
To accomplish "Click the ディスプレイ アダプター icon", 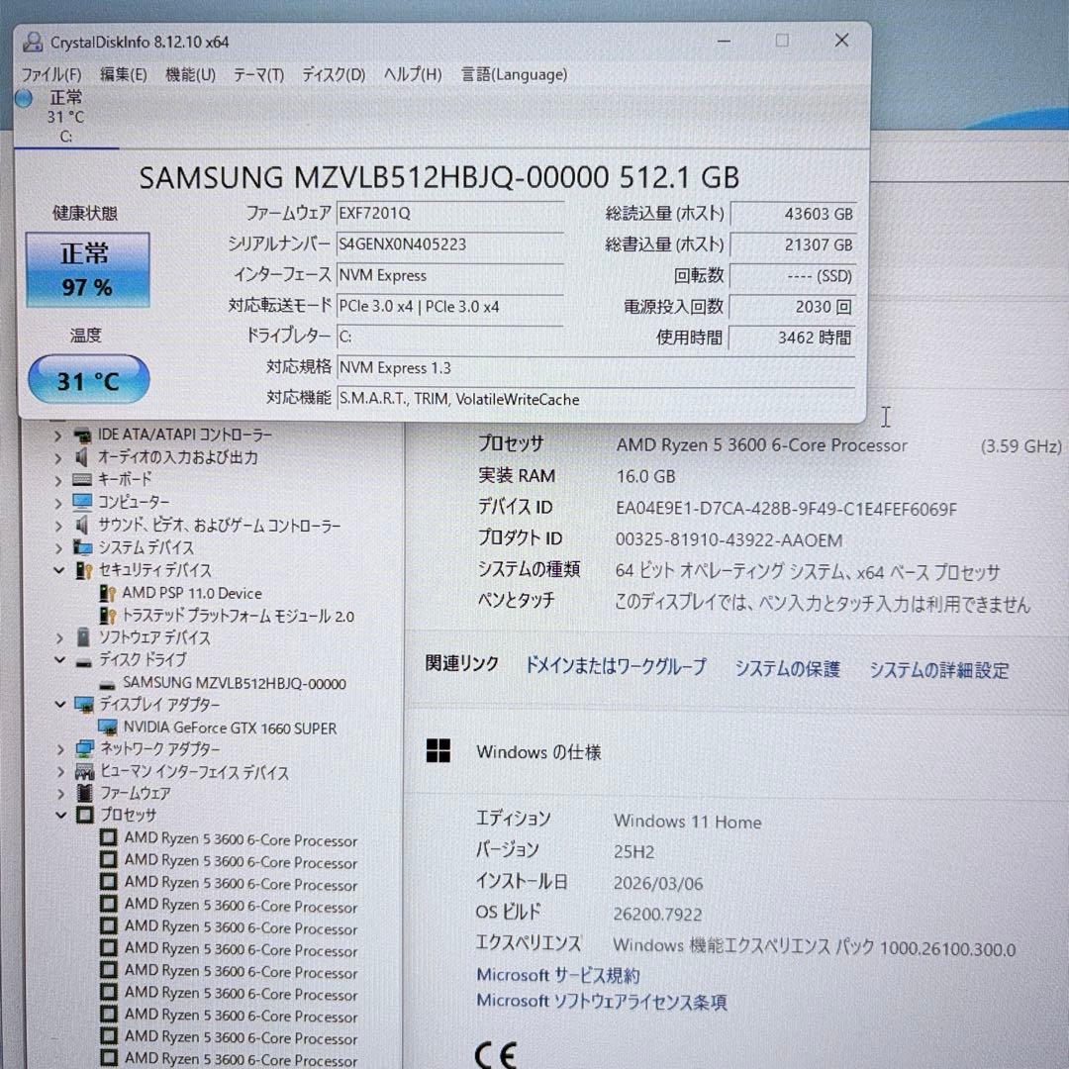I will [x=84, y=705].
